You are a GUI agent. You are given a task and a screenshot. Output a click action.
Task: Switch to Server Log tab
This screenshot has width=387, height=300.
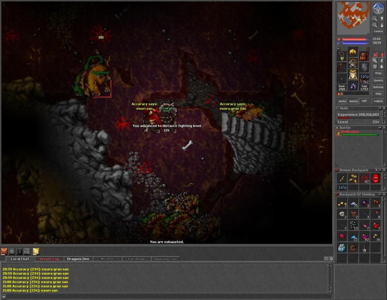coord(49,259)
